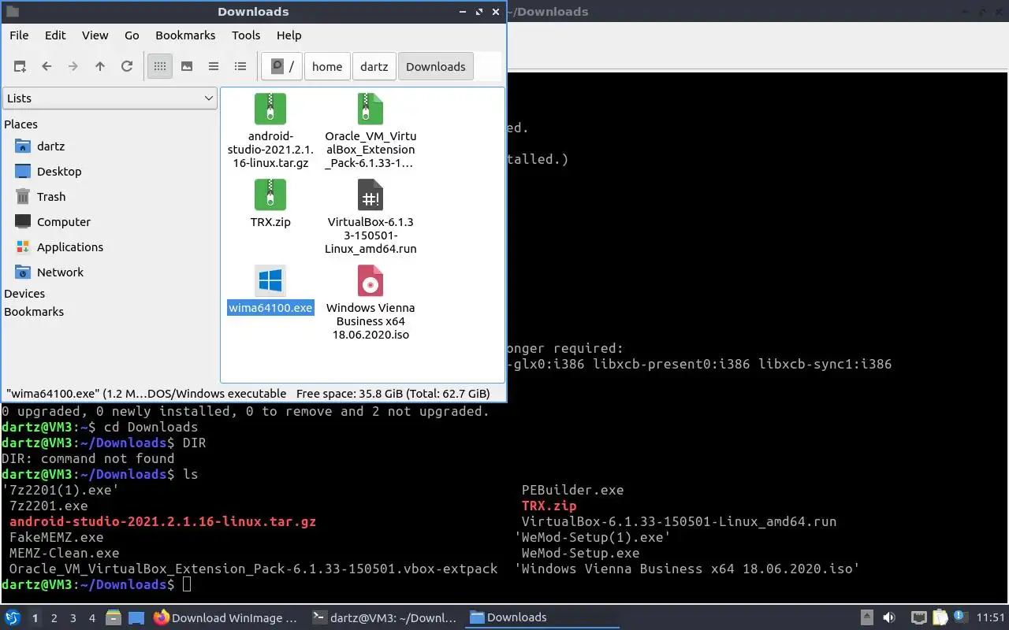Switch to virtual desktop 3
The image size is (1009, 630).
[x=73, y=618]
